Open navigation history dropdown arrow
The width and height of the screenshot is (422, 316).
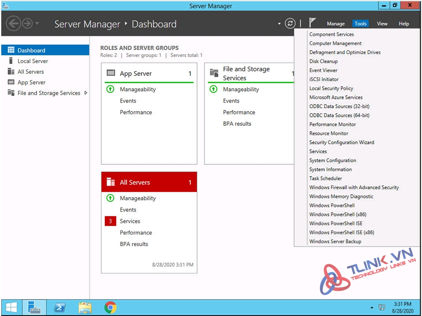click(37, 23)
